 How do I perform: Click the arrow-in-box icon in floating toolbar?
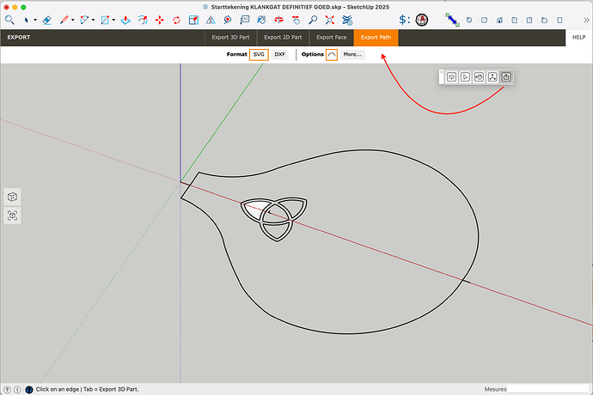click(x=465, y=77)
